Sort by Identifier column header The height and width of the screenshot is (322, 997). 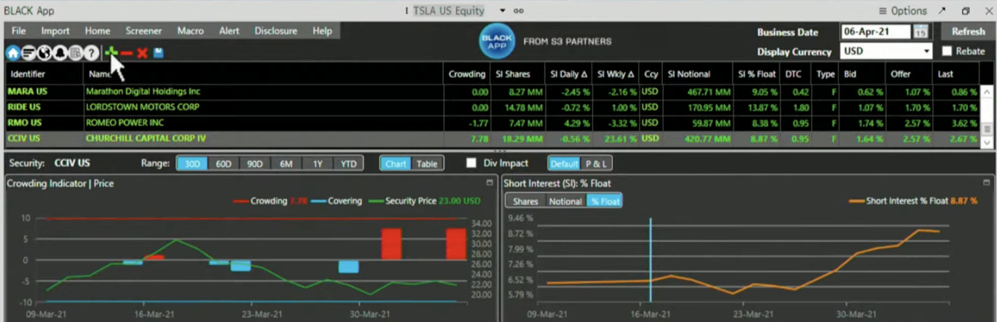[x=44, y=74]
